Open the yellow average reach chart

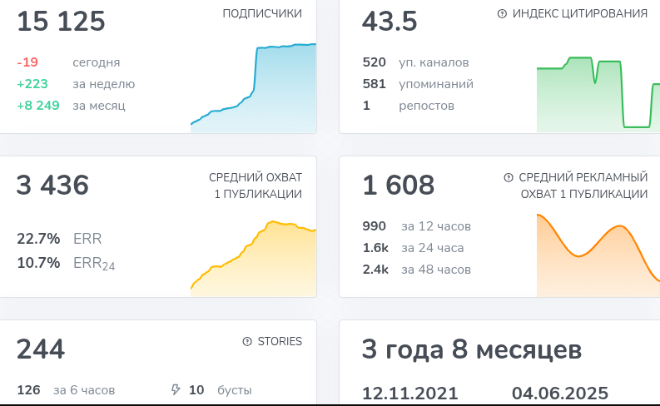coord(253,258)
